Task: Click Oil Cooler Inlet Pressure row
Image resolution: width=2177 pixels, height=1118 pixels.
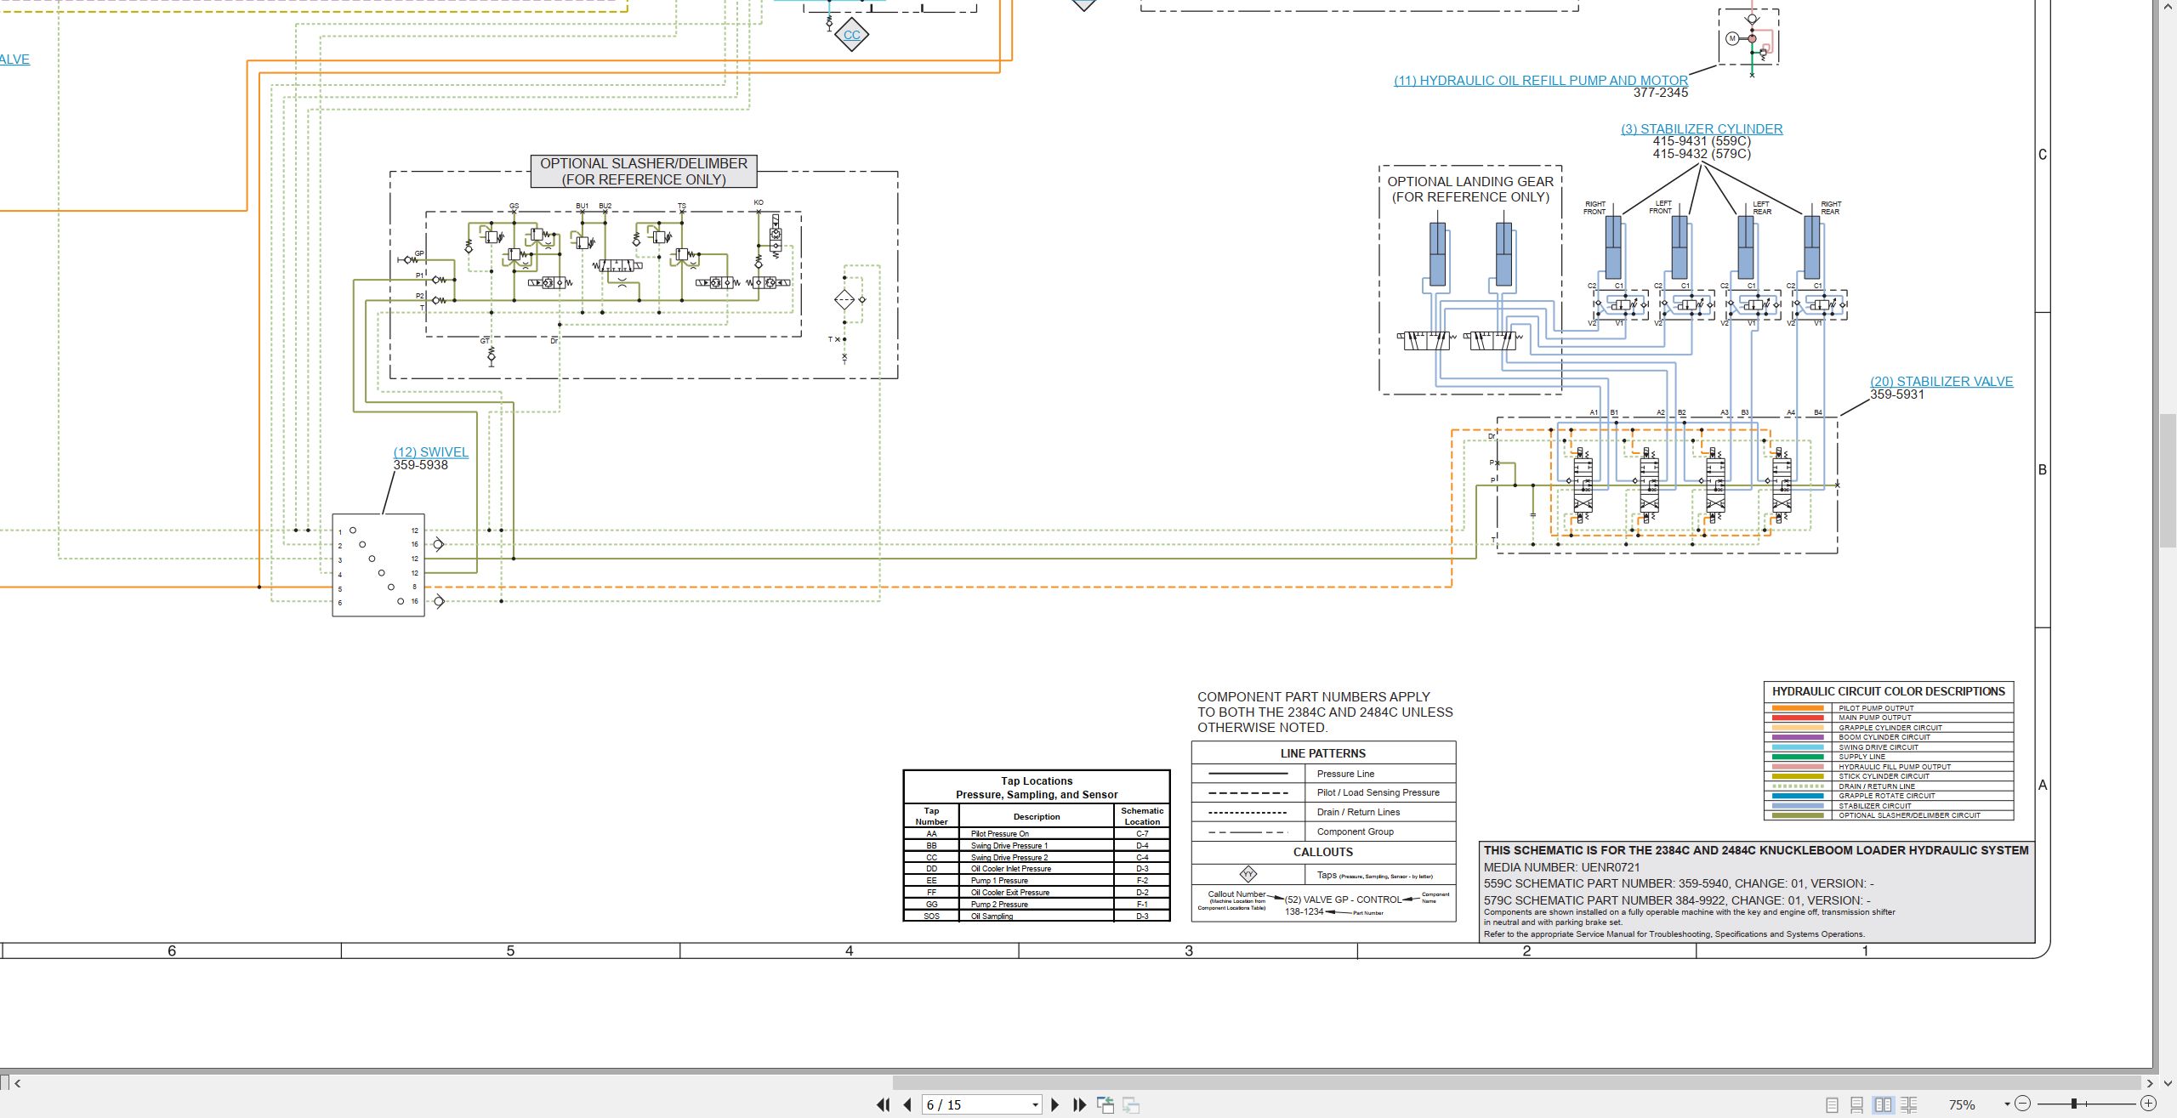Action: [x=1037, y=869]
